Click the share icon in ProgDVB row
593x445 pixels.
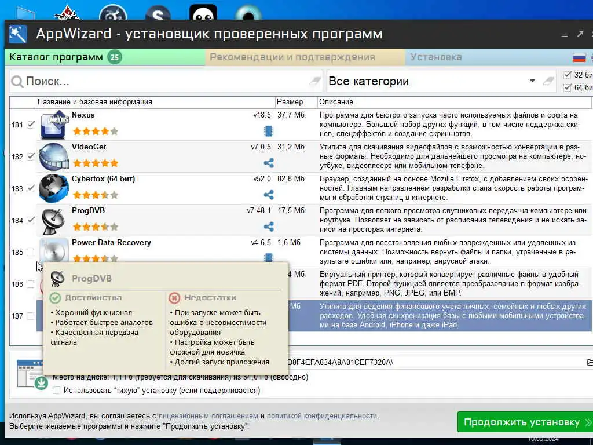click(x=269, y=227)
